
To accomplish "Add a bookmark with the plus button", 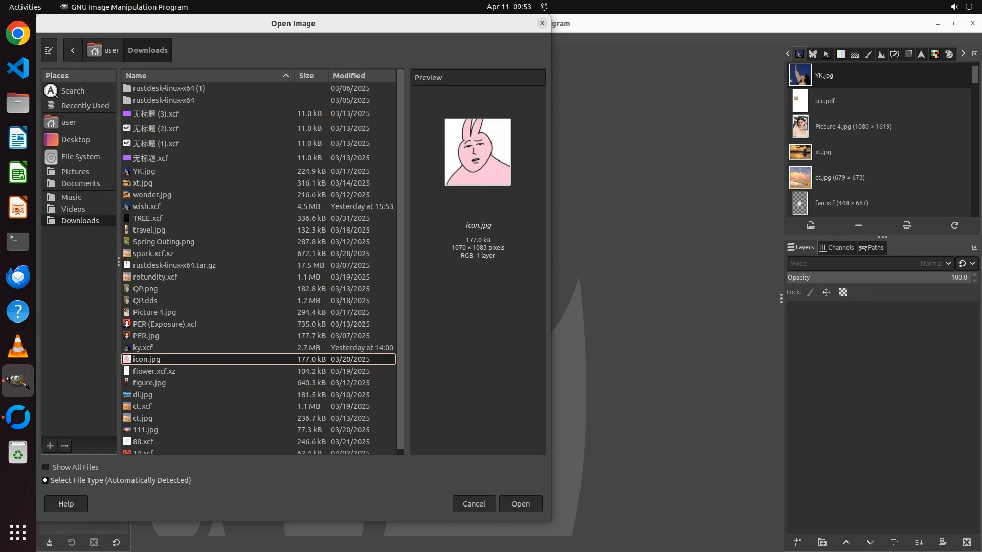I will click(x=50, y=446).
